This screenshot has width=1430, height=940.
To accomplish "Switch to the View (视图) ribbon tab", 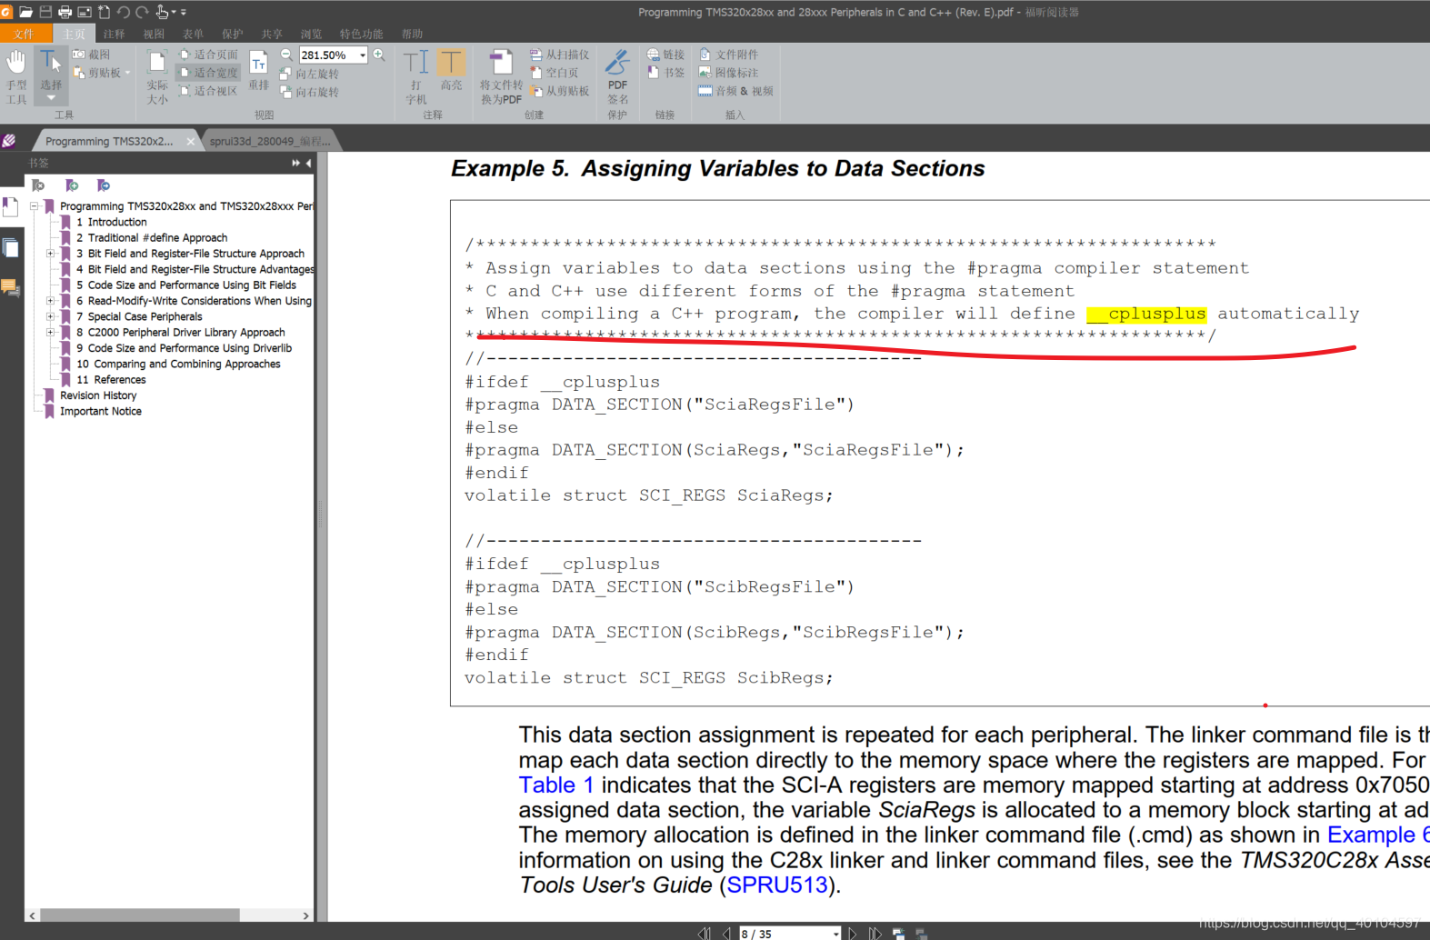I will tap(154, 34).
